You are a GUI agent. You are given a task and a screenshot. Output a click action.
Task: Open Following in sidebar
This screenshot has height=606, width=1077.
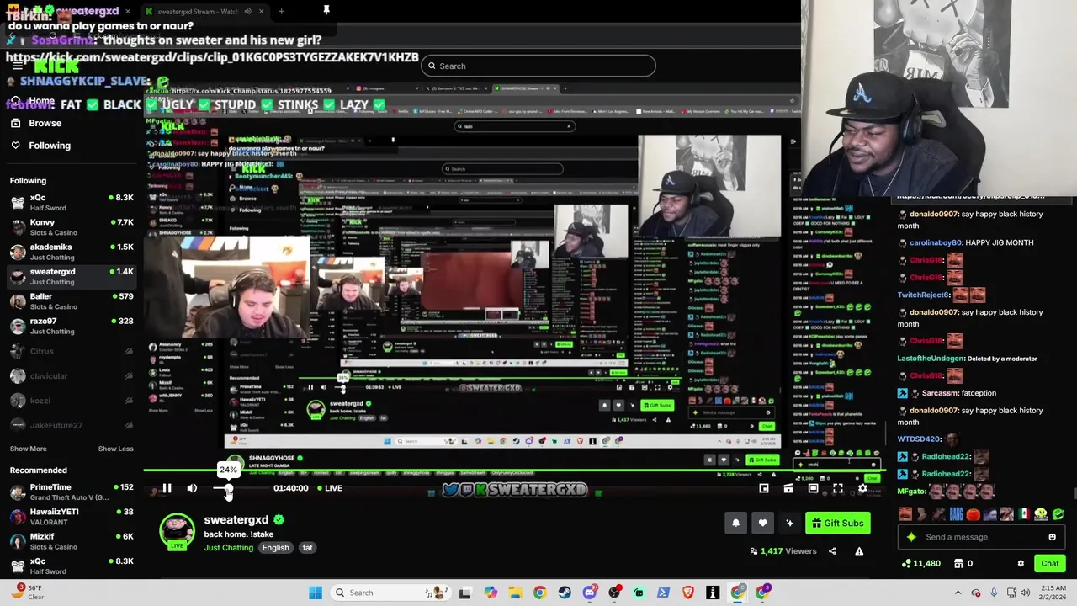click(x=50, y=146)
